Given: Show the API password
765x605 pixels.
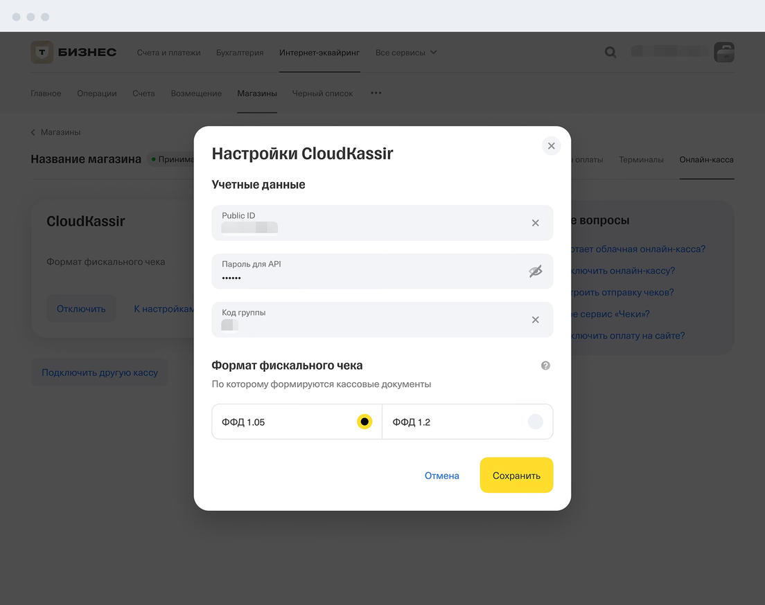Looking at the screenshot, I should 535,271.
